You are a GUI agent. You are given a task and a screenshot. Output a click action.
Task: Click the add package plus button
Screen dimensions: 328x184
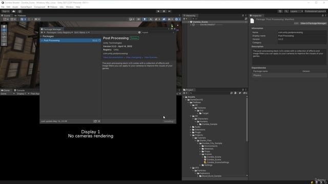(43, 33)
